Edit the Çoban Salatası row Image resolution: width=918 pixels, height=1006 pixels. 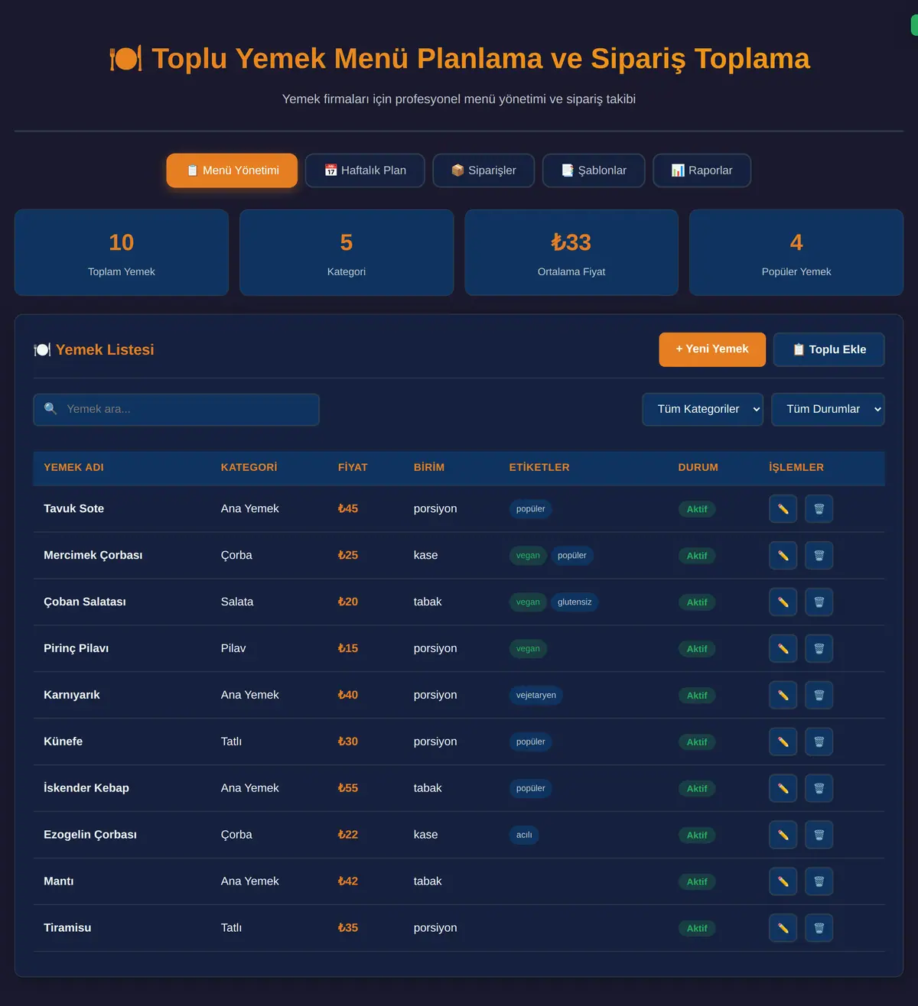tap(783, 602)
